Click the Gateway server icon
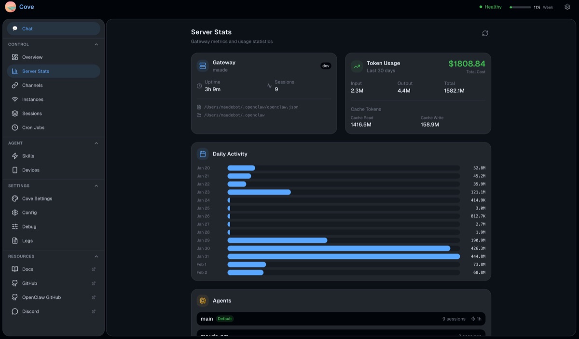This screenshot has height=339, width=579. [202, 65]
